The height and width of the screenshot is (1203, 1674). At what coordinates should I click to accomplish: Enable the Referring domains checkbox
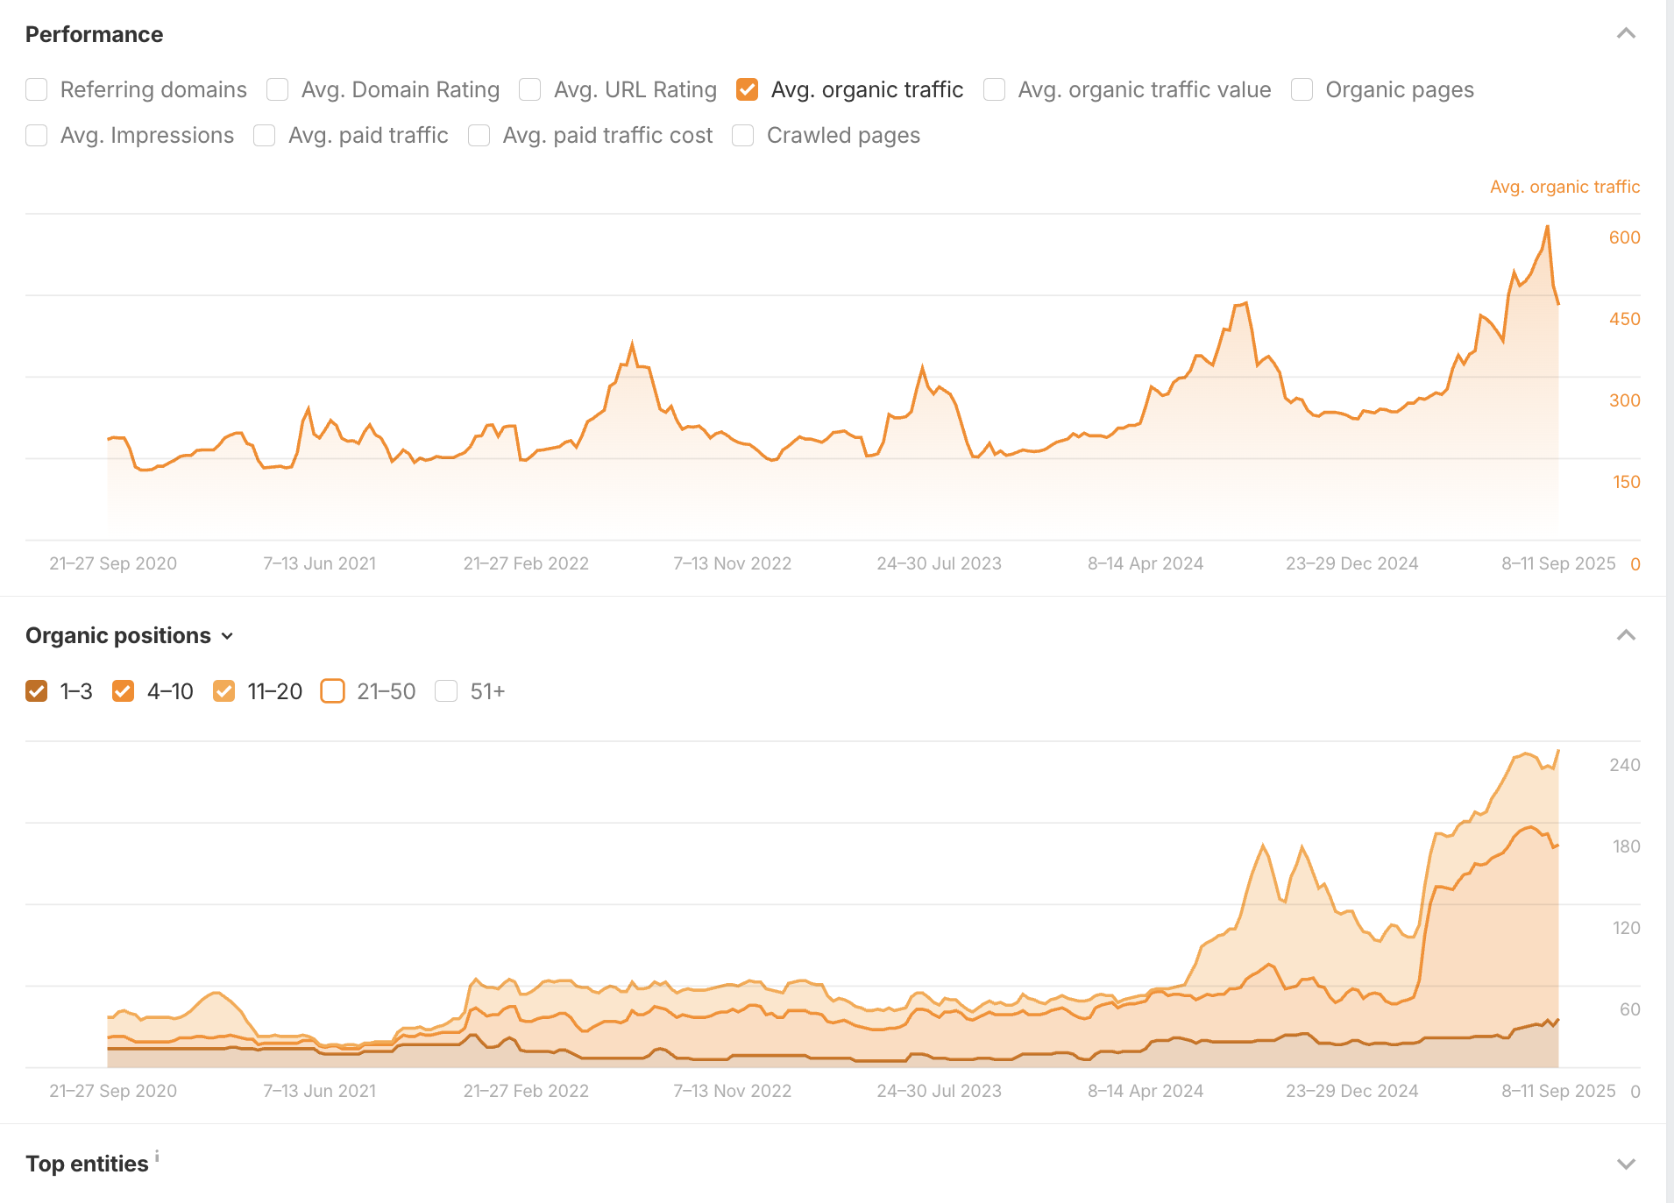(x=37, y=89)
